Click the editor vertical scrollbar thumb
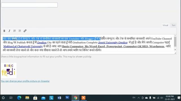This screenshot has height=101, width=181. click(x=175, y=42)
